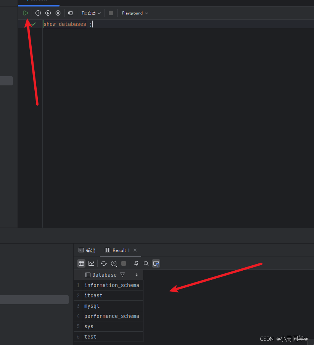Click the Database column sort arrows
Viewport: 314px width, 345px height.
(137, 275)
